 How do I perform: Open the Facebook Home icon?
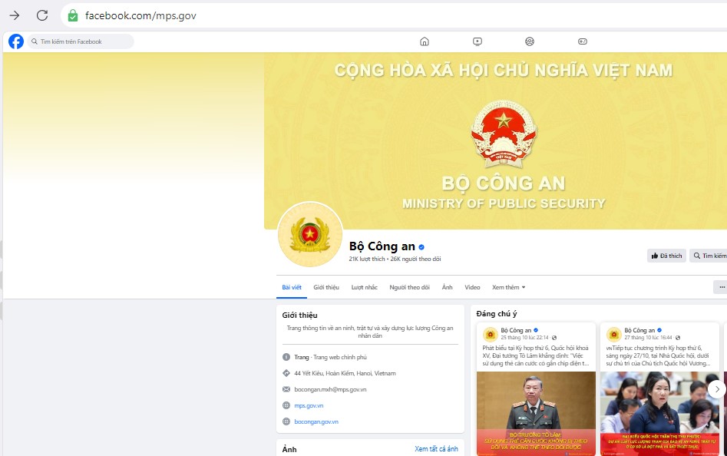pyautogui.click(x=425, y=41)
